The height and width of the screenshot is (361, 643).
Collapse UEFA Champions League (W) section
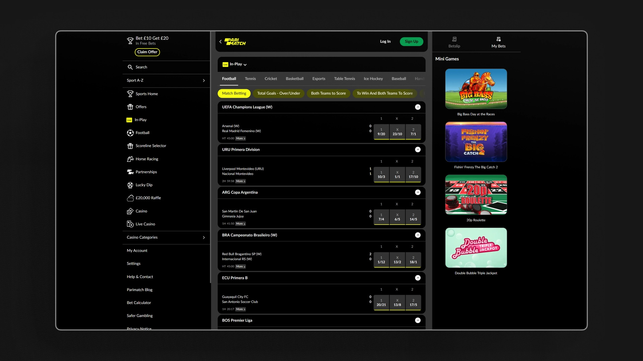[x=418, y=107]
